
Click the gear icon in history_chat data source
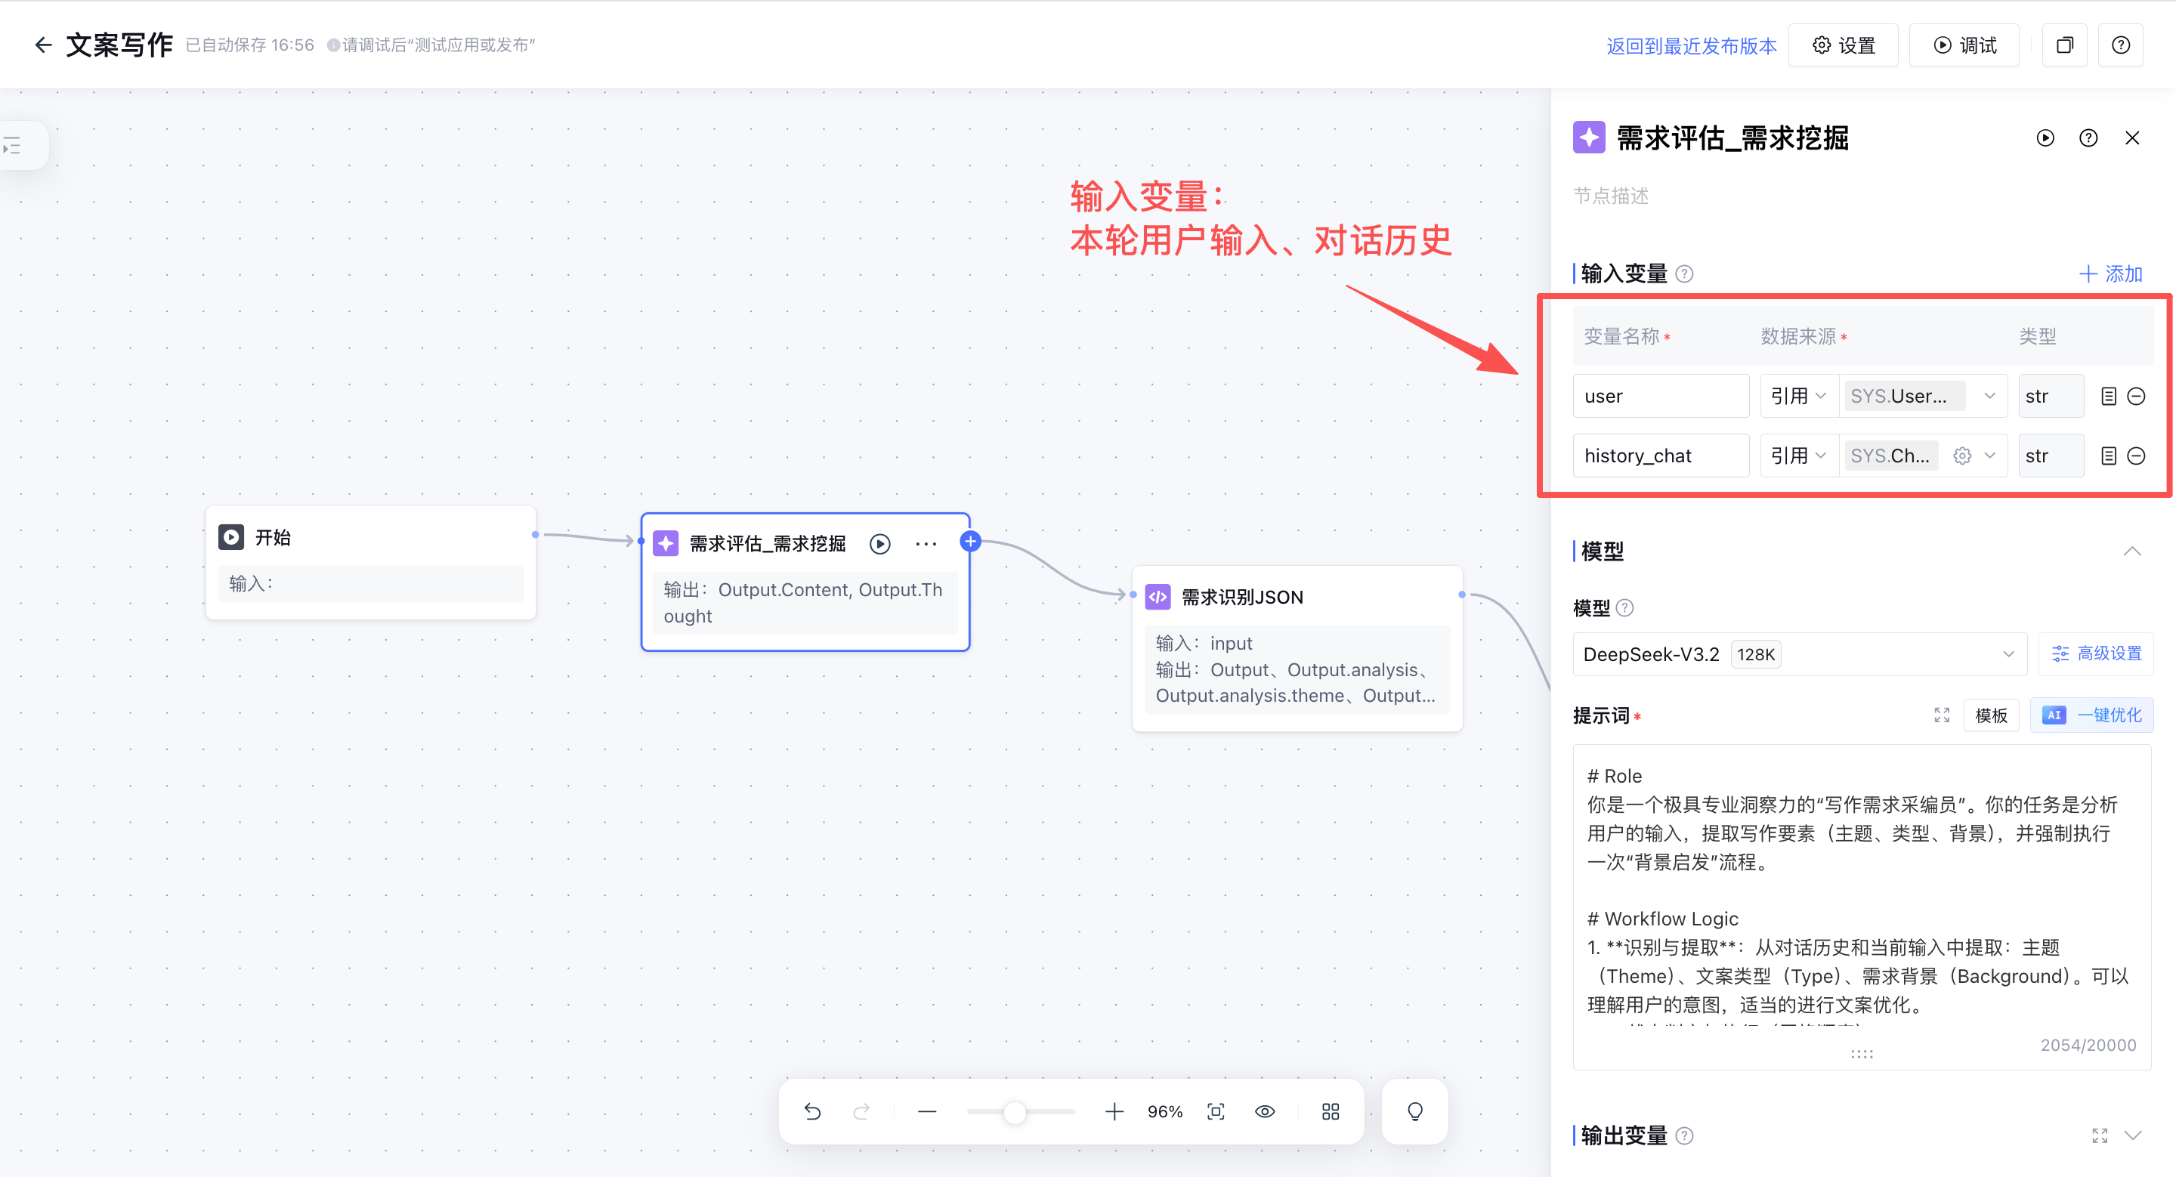coord(1961,456)
